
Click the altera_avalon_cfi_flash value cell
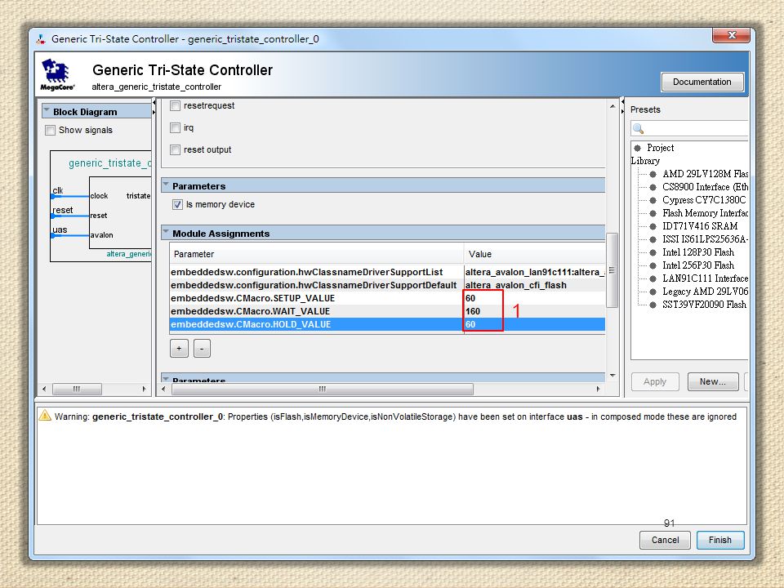[534, 285]
